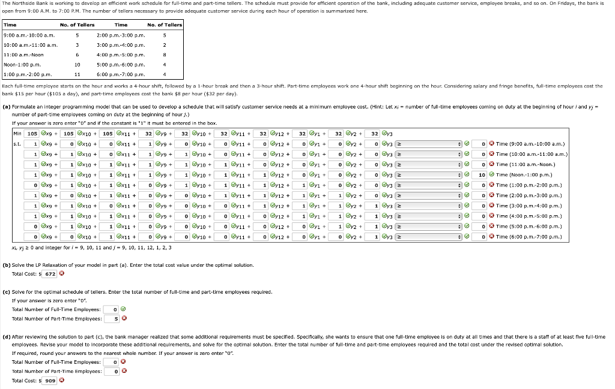The height and width of the screenshot is (389, 615).
Task: Click part (d) Total Number of Part-Time Employees field
Action: 112,372
